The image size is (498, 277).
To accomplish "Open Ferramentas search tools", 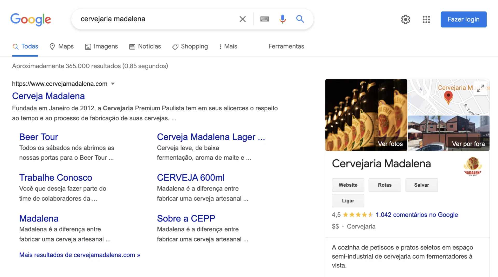I will pyautogui.click(x=286, y=46).
